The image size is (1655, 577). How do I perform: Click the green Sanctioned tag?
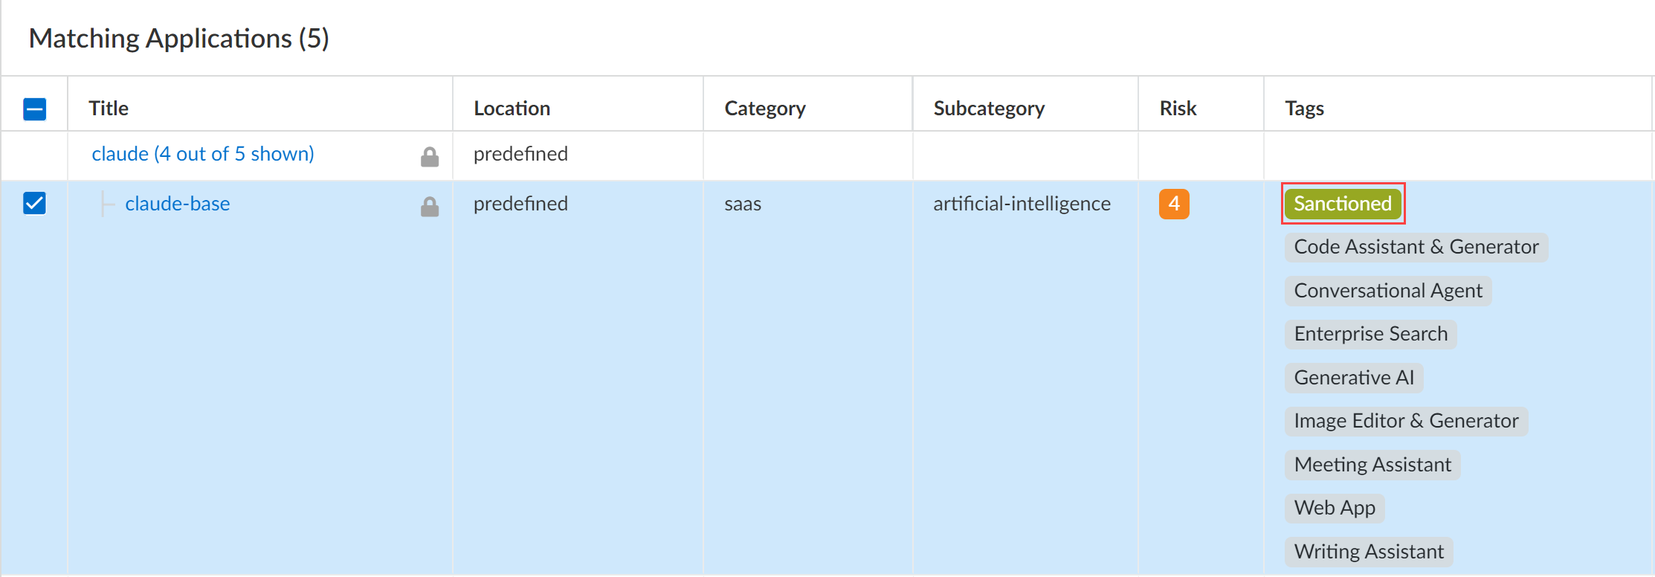[x=1342, y=204]
